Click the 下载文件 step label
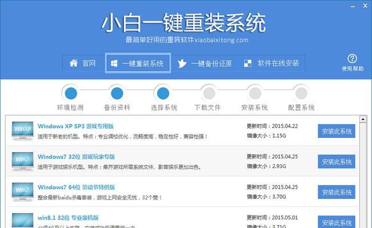Image resolution: width=372 pixels, height=228 pixels. (x=207, y=108)
